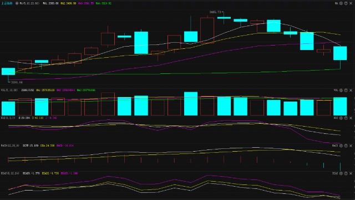Viewport: 355px width, 200px height.
Task: Select the tallest cyan volume bar
Action: click(191, 104)
